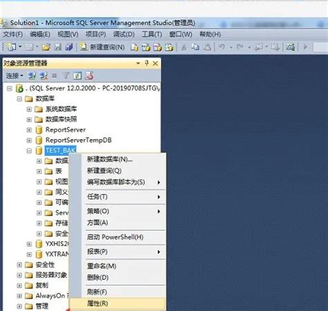The height and width of the screenshot is (311, 328).
Task: Click the Paste clipboard icon
Action: pyautogui.click(x=207, y=47)
